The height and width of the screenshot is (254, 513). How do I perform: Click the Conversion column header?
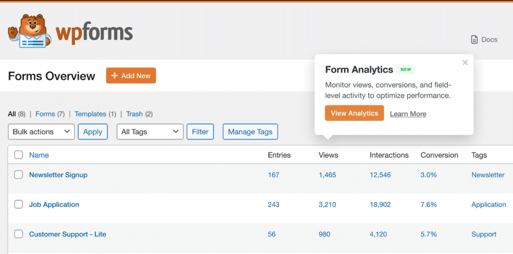[x=439, y=155]
